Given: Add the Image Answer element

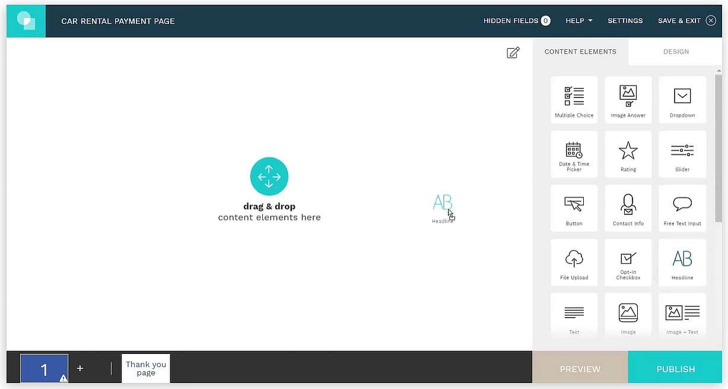Looking at the screenshot, I should point(628,100).
